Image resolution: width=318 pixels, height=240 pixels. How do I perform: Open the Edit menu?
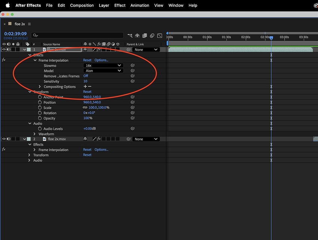(x=61, y=5)
